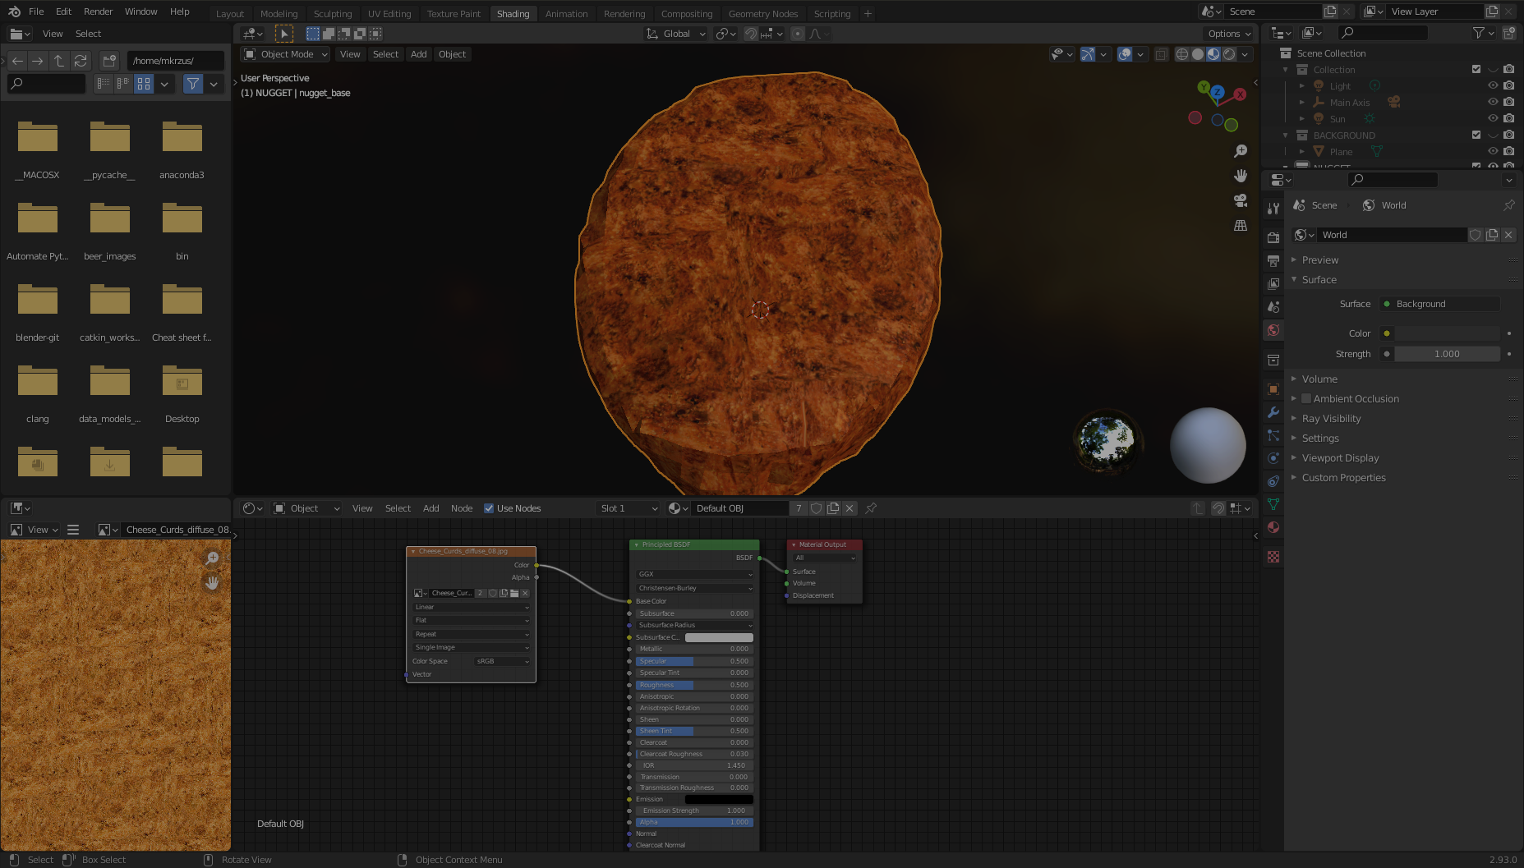
Task: Open the Object Mode dropdown
Action: [286, 54]
